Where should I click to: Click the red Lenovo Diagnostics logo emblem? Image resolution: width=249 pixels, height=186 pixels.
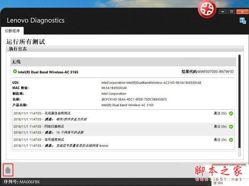point(207,9)
